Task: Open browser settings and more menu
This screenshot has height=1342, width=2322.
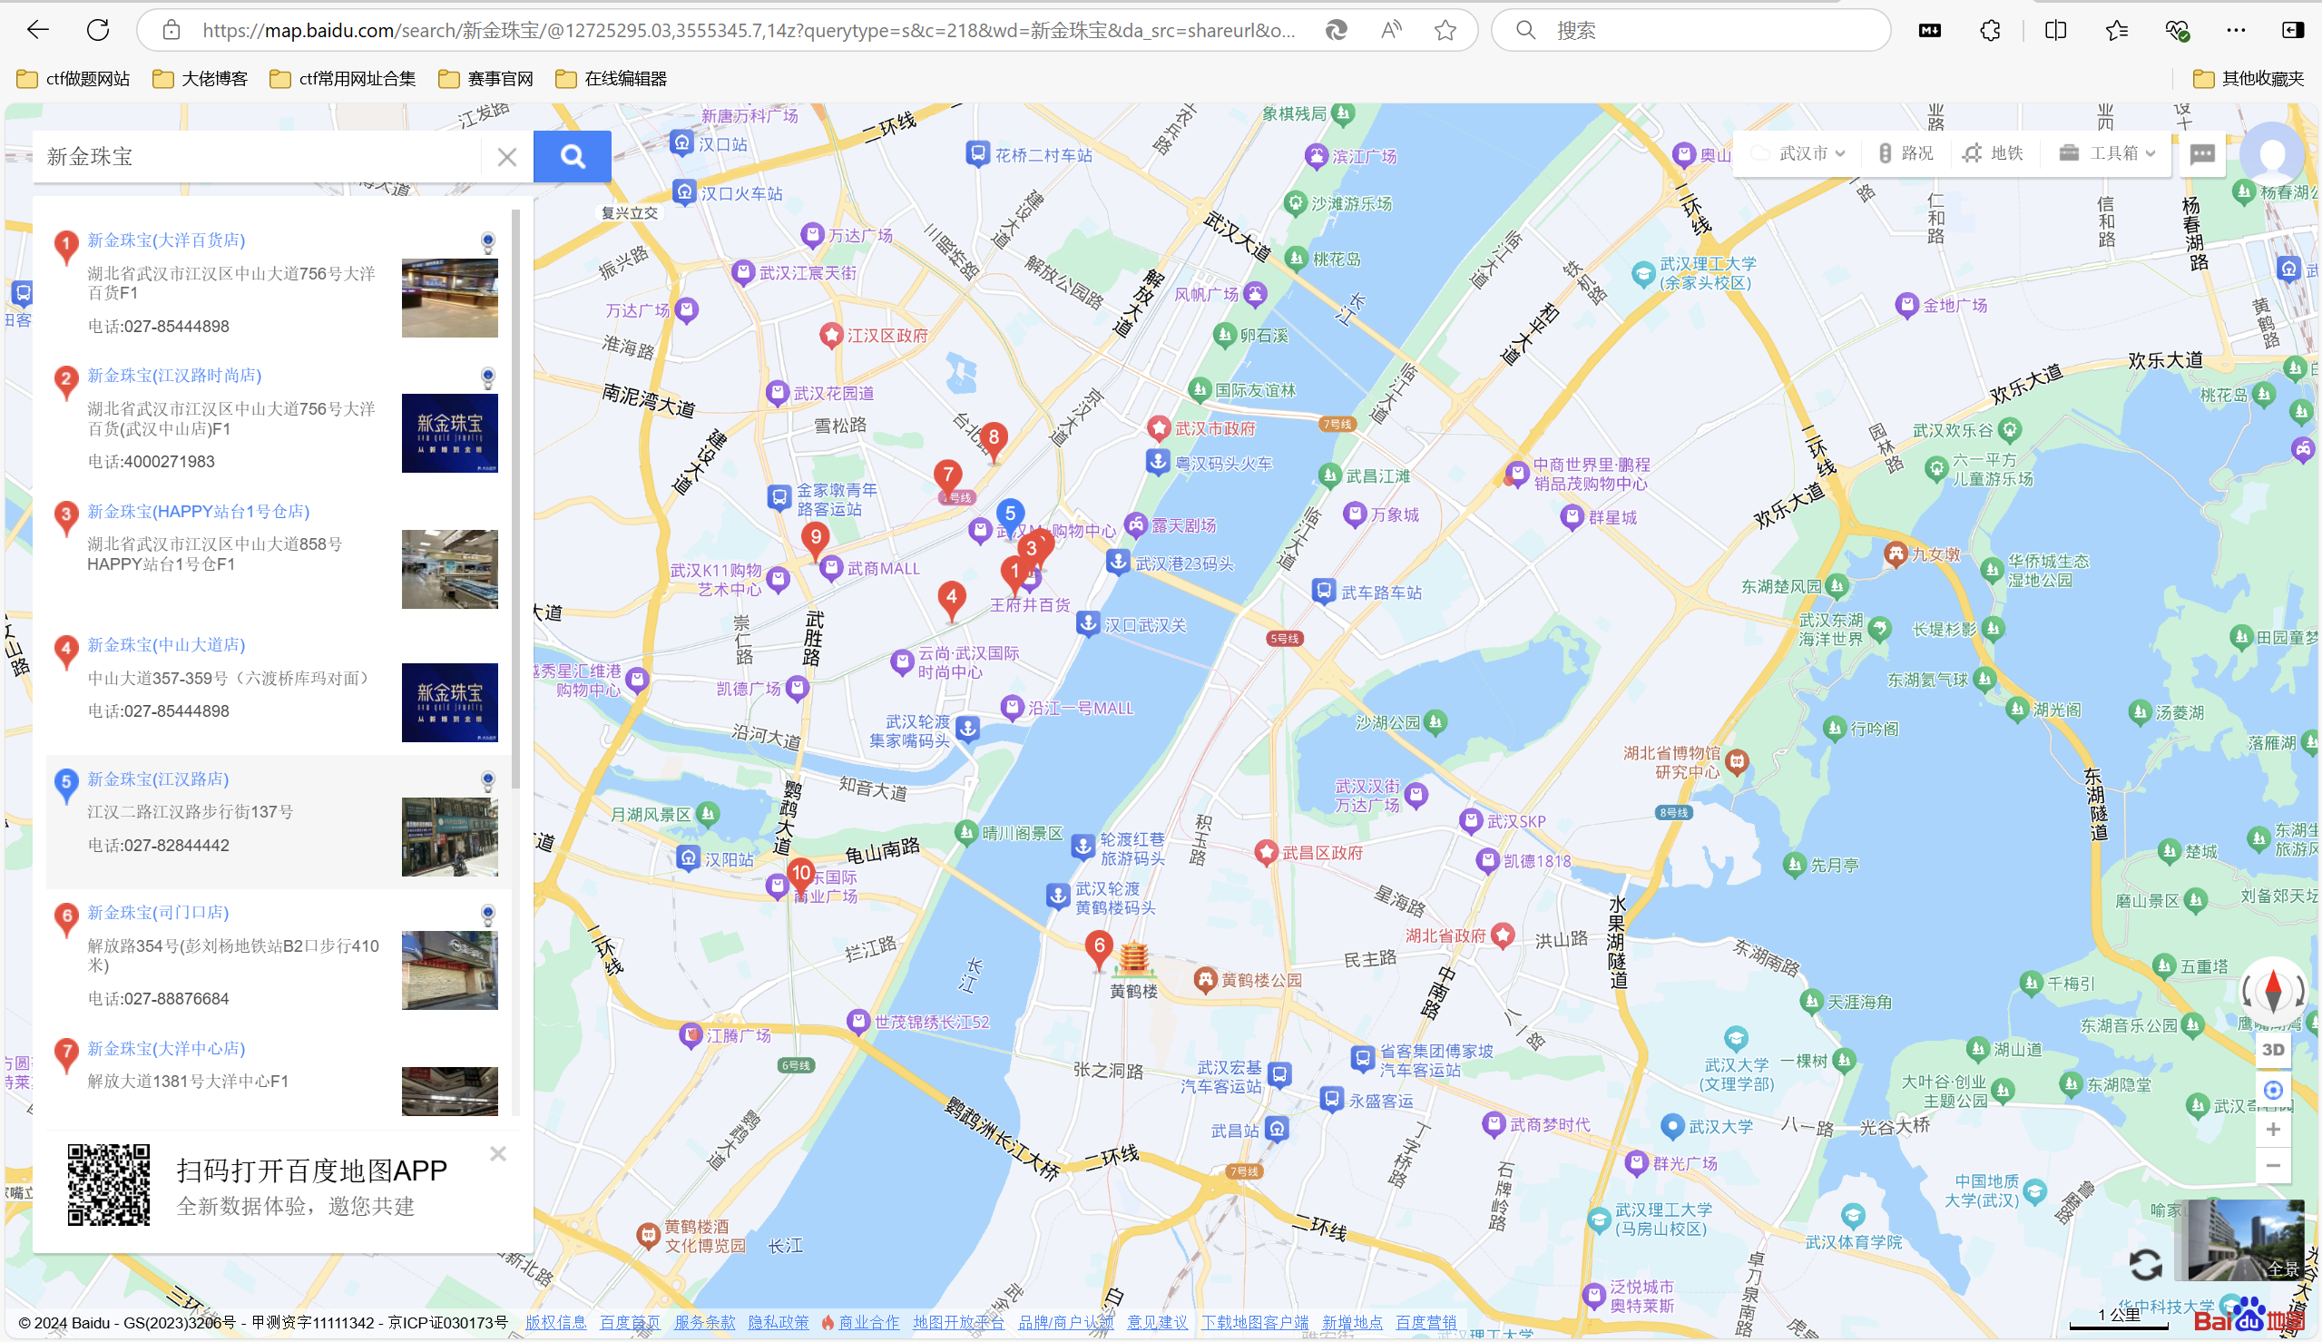Action: (x=2237, y=31)
